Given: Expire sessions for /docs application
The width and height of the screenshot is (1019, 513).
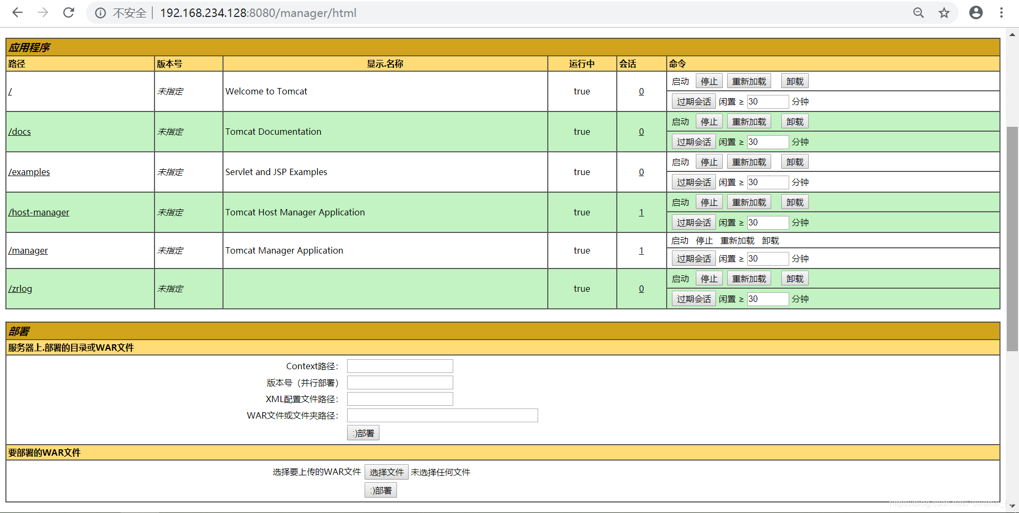Looking at the screenshot, I should click(694, 142).
